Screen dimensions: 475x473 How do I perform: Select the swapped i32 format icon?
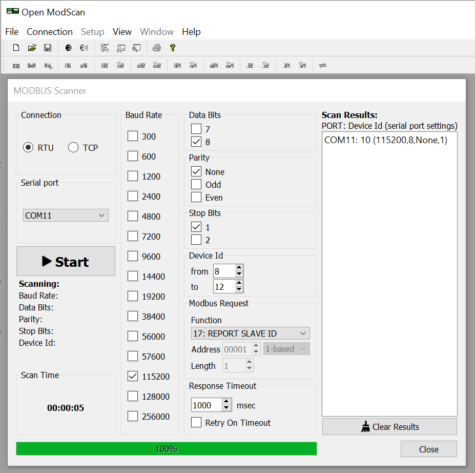click(x=120, y=65)
